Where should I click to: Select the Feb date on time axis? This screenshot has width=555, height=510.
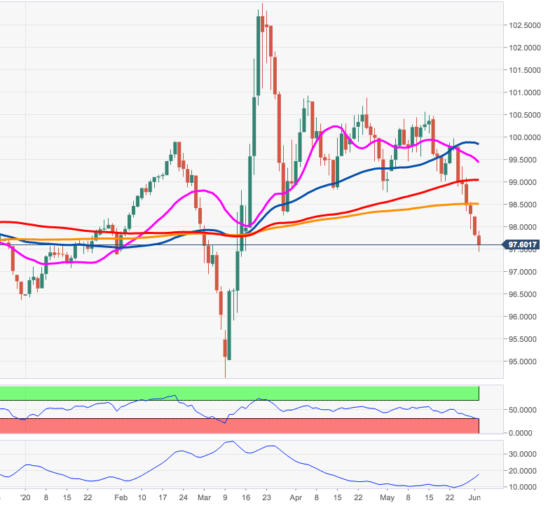tap(119, 498)
